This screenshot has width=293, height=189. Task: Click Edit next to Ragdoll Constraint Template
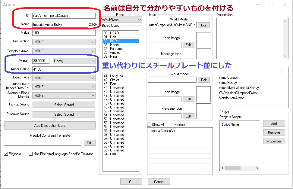coord(90,143)
